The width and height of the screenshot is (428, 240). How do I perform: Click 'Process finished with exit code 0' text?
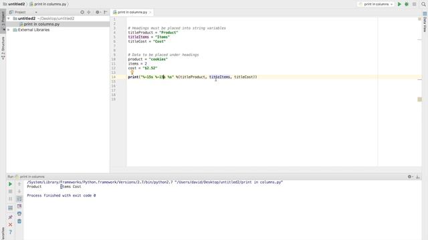pyautogui.click(x=61, y=195)
